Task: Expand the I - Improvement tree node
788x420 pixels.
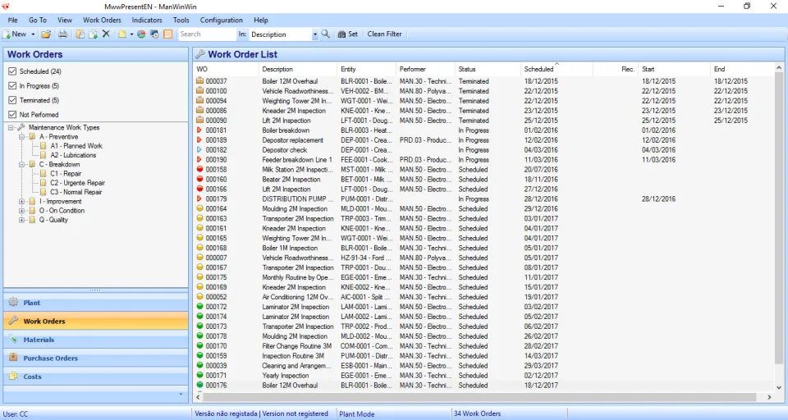Action: coord(21,202)
